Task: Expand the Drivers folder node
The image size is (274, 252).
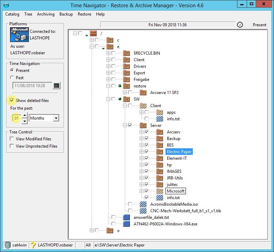Action: [x=108, y=66]
